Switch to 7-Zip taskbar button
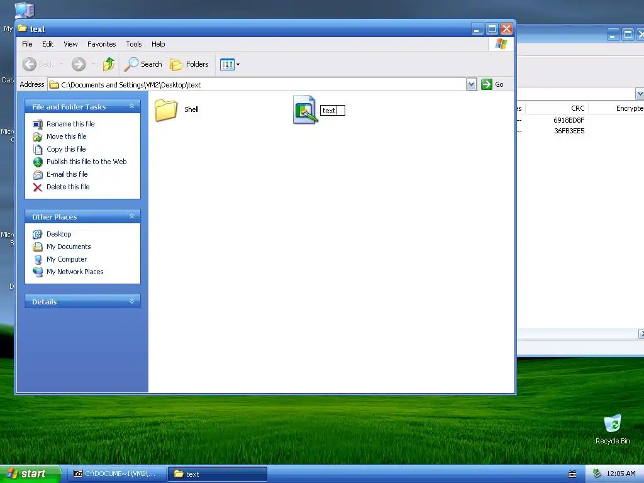 pyautogui.click(x=118, y=474)
